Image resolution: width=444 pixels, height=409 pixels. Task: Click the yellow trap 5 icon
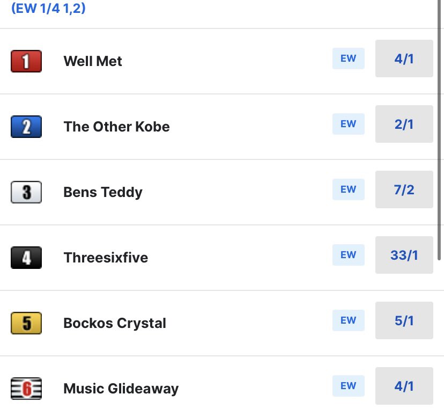26,323
